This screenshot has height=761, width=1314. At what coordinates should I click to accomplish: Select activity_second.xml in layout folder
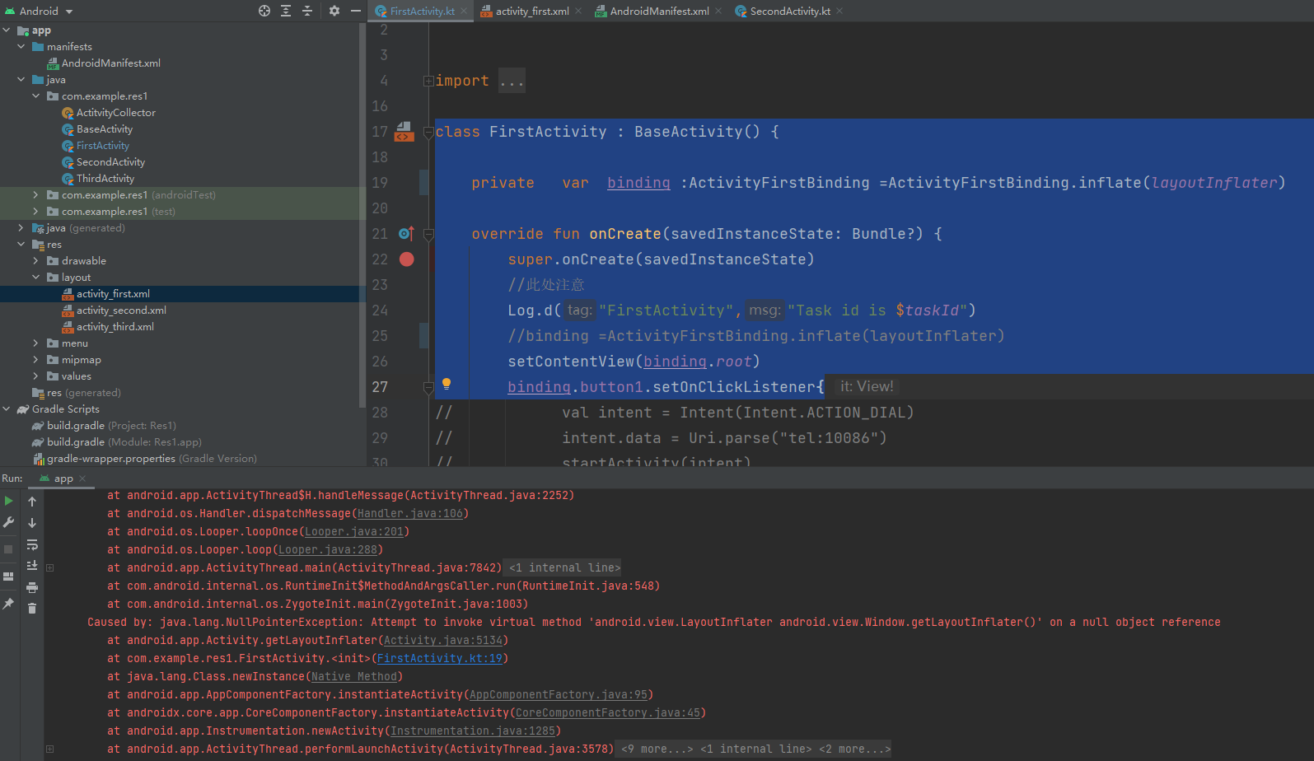click(121, 310)
